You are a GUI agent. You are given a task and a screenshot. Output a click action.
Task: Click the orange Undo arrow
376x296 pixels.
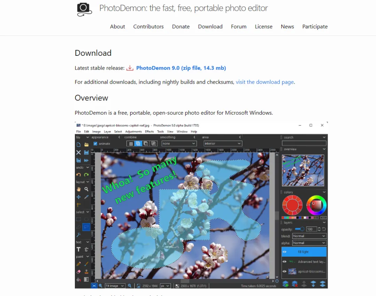pos(78,175)
